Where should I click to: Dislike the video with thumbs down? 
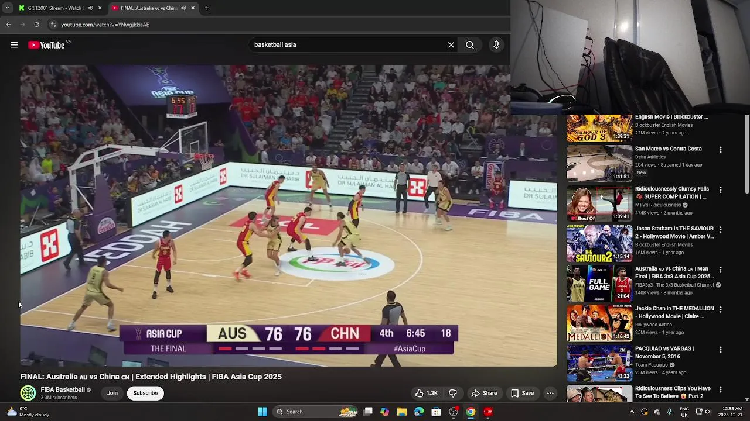tap(453, 394)
